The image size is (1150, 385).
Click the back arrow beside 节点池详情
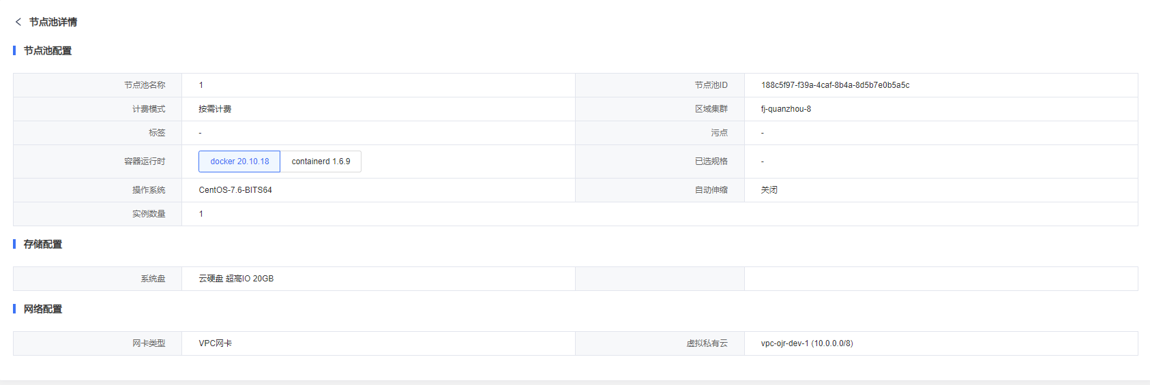[x=18, y=22]
